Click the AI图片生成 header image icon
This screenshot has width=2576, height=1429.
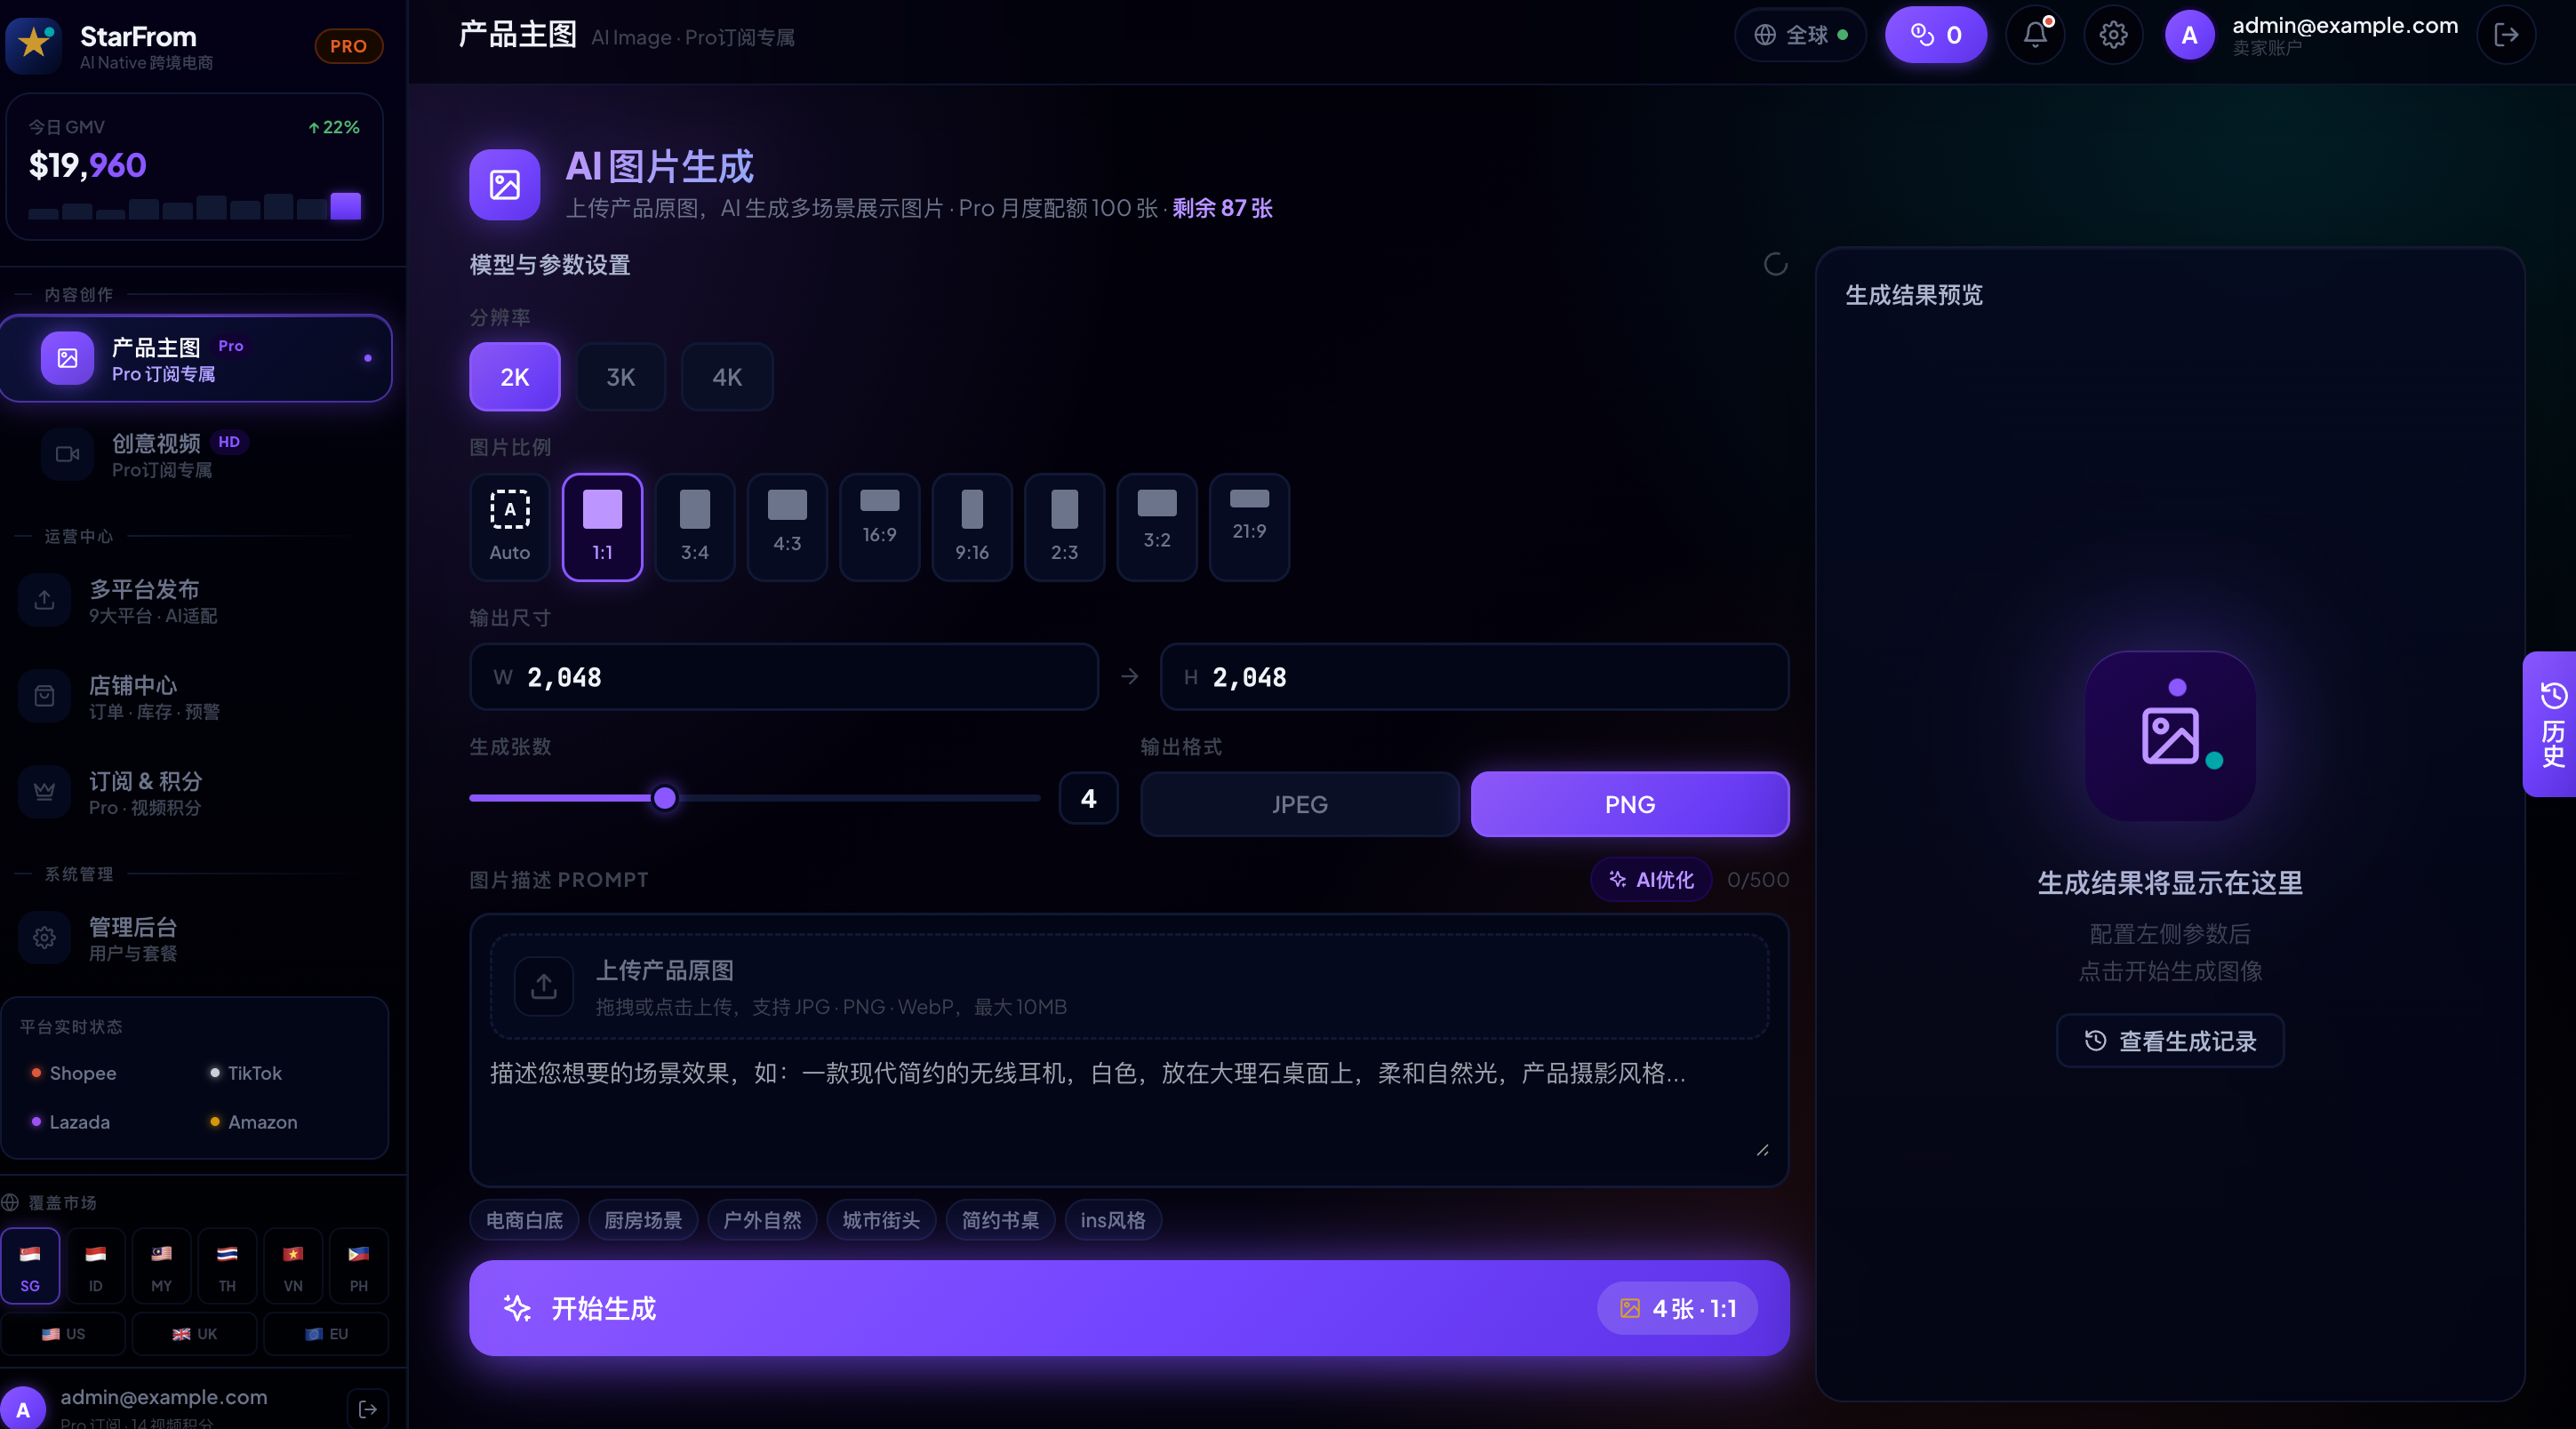click(x=505, y=184)
